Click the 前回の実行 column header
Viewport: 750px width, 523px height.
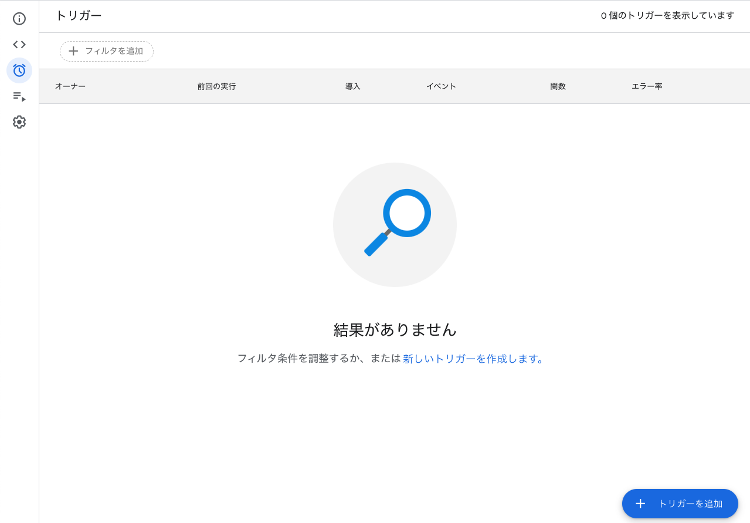point(216,86)
